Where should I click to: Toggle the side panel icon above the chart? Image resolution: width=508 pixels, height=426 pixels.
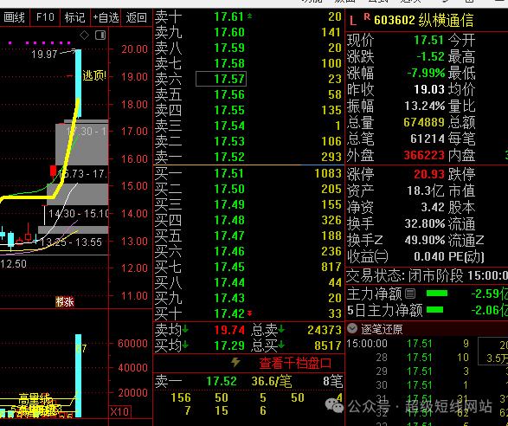100,35
